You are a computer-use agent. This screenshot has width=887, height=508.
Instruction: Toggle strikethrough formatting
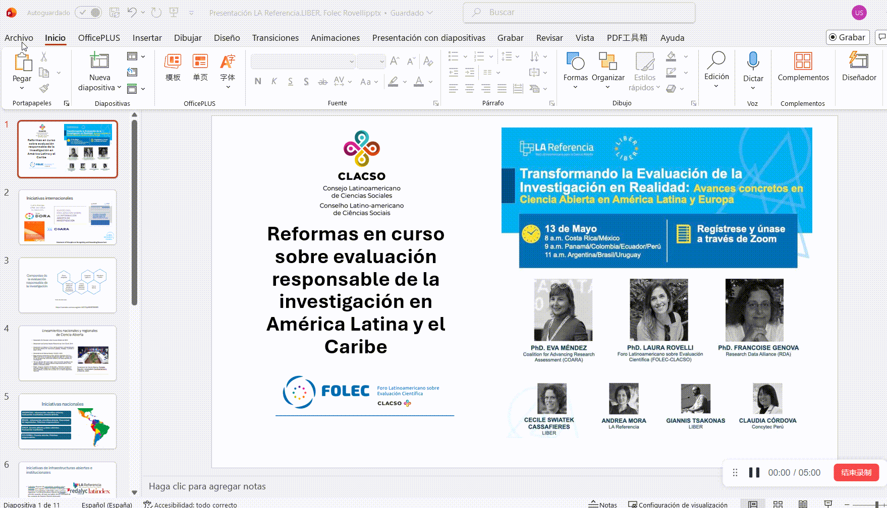tap(322, 81)
